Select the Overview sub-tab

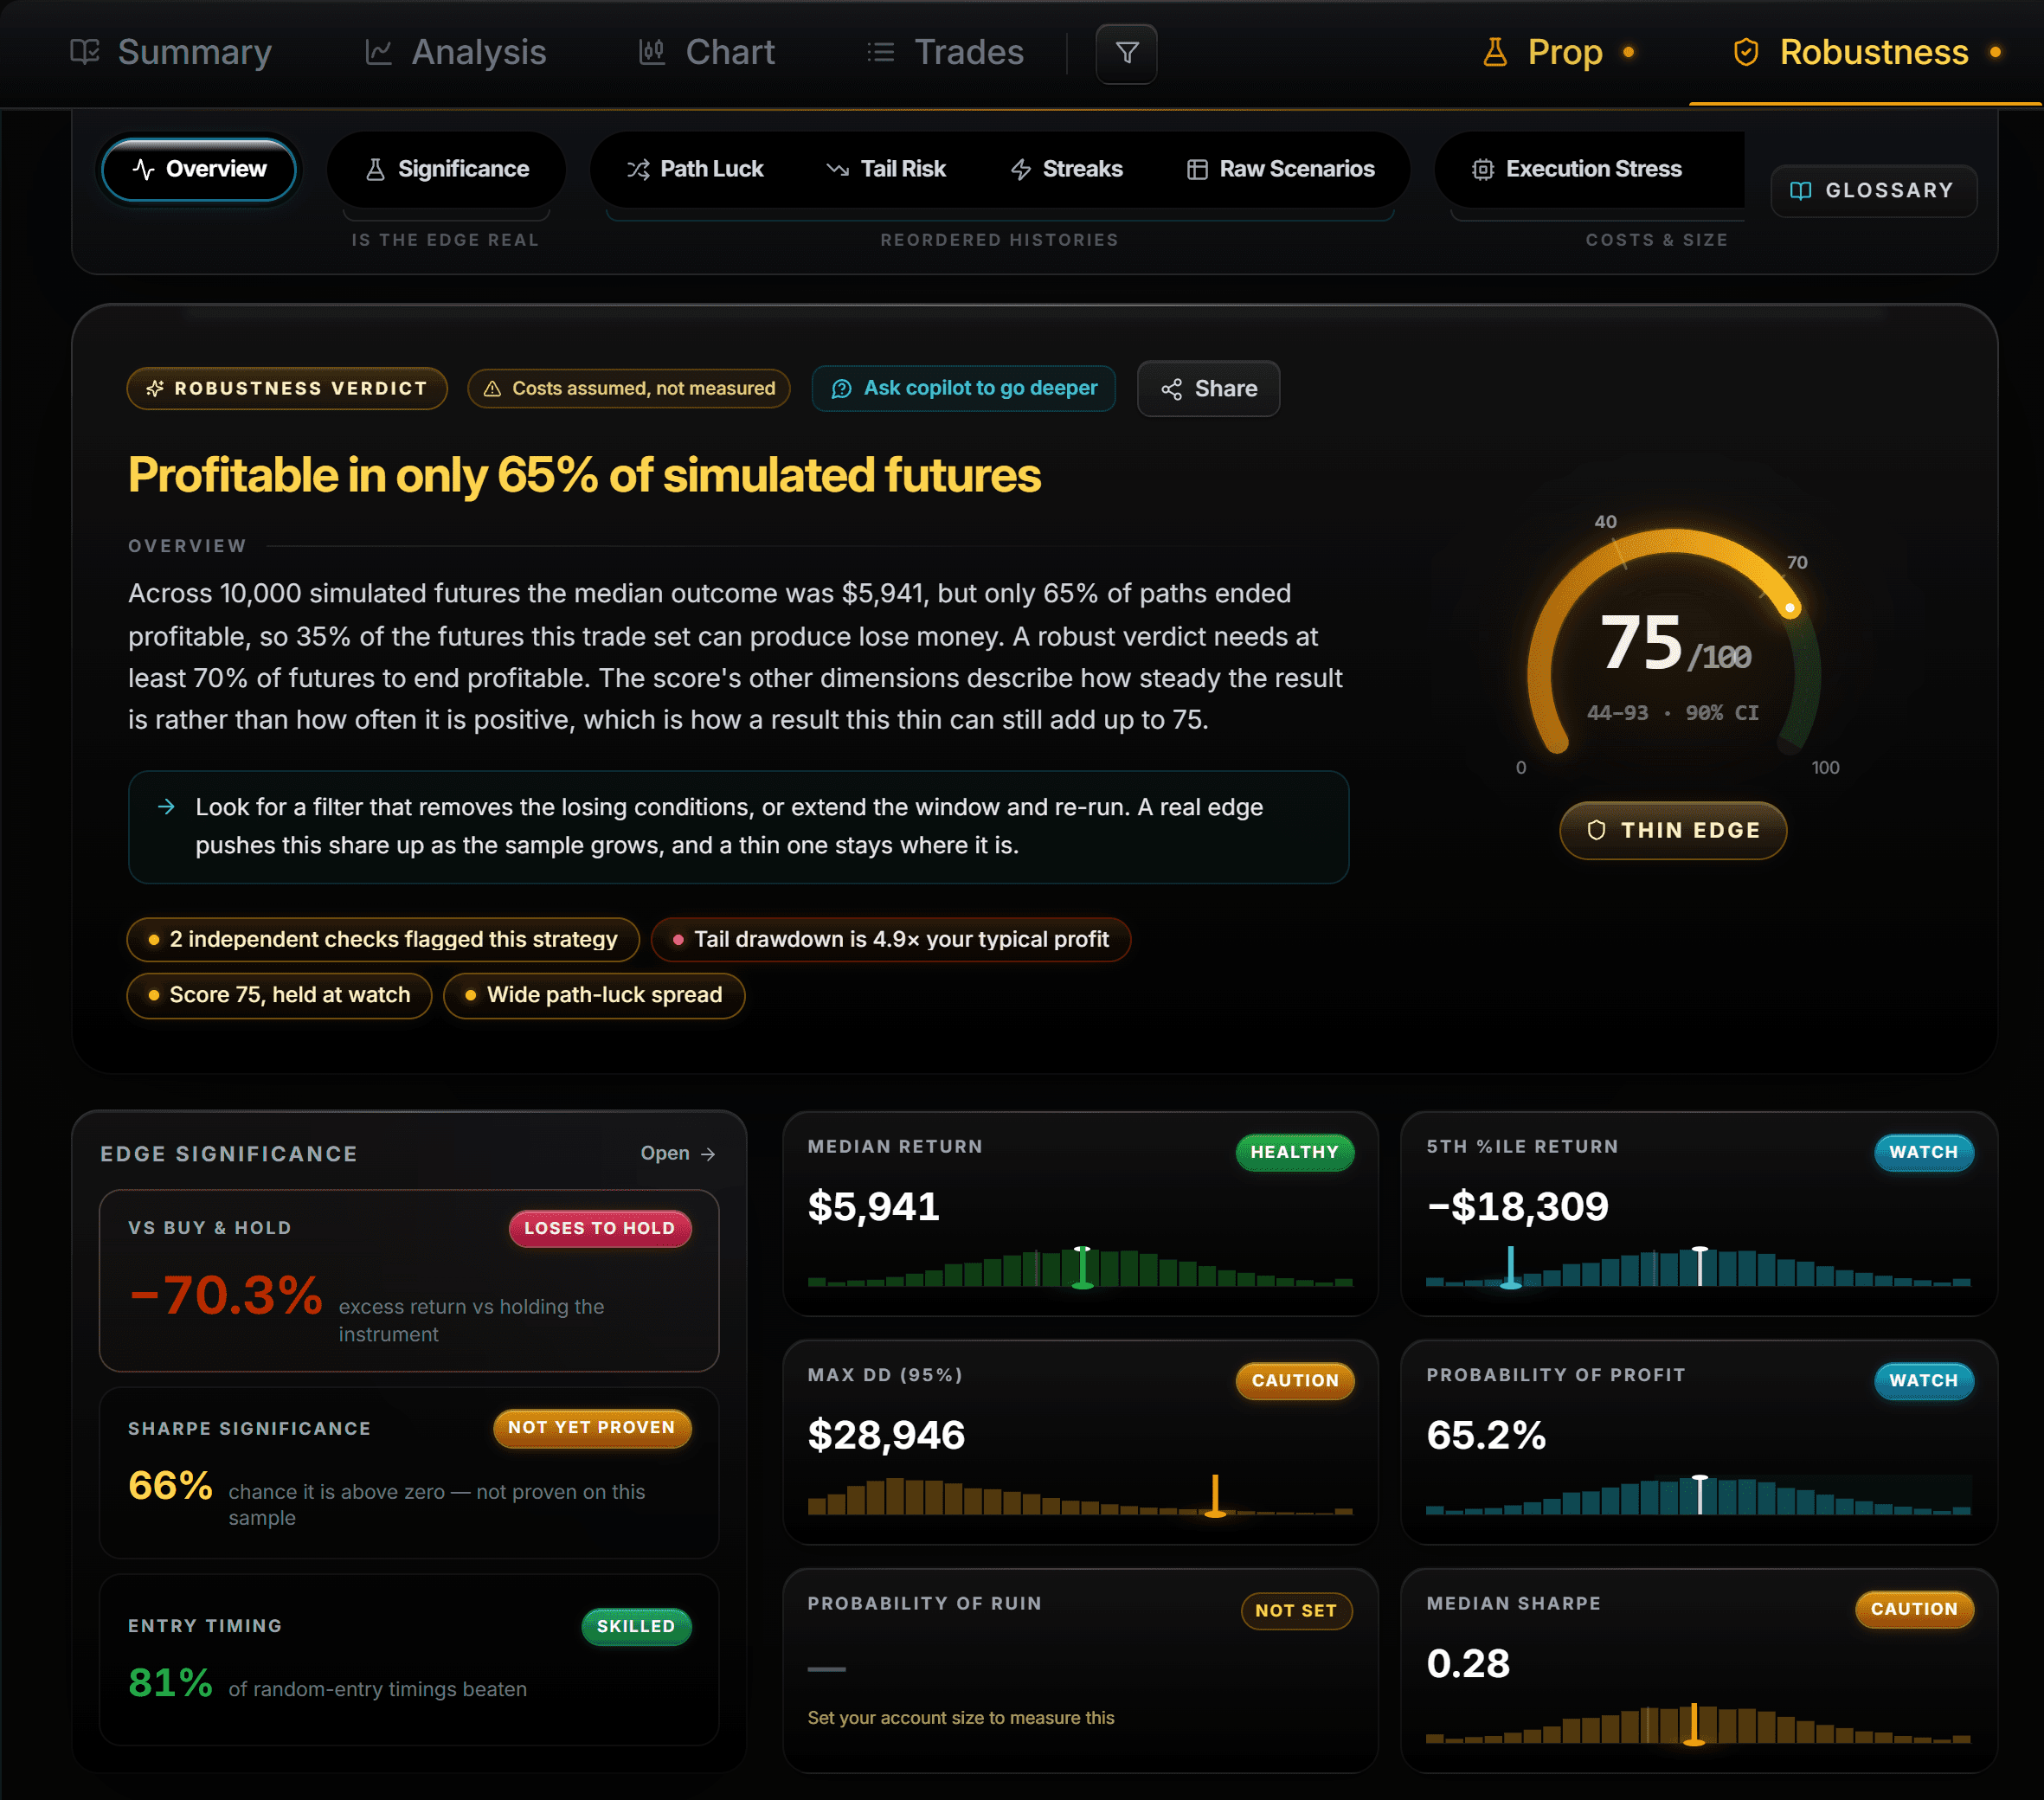click(199, 170)
